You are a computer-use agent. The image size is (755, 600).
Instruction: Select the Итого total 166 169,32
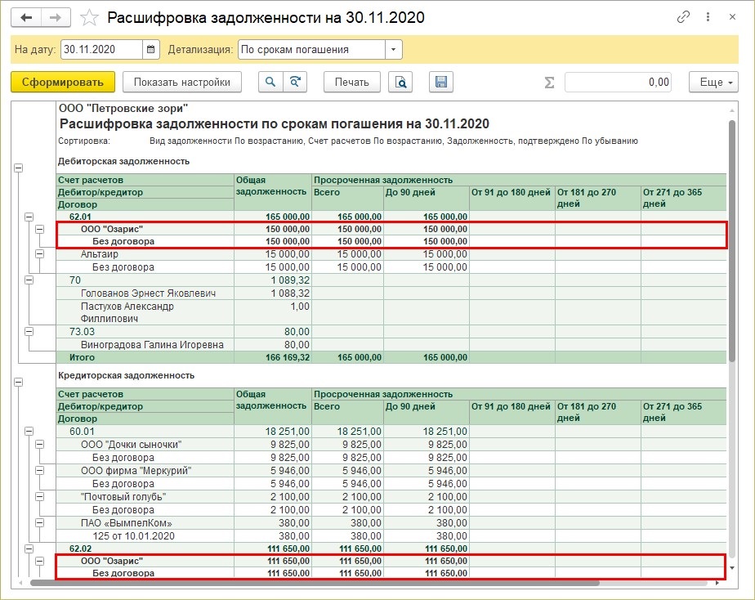273,357
